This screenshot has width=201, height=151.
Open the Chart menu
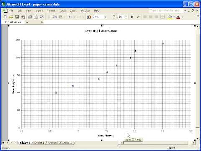pyautogui.click(x=73, y=10)
